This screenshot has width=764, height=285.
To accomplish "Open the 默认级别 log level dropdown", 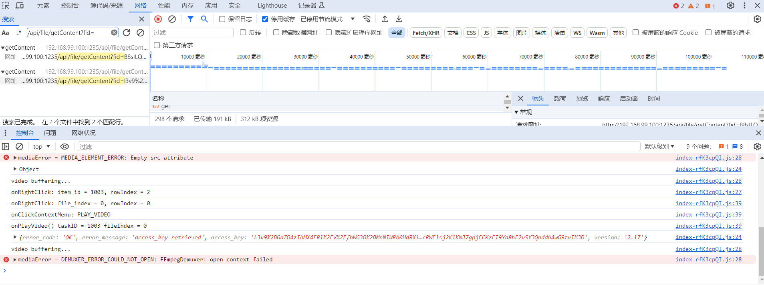I will tap(659, 147).
